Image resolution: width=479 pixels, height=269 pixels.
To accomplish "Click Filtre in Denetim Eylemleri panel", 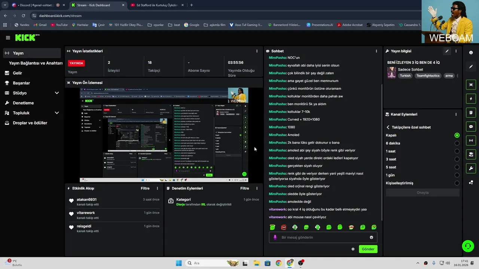I will pos(245,188).
